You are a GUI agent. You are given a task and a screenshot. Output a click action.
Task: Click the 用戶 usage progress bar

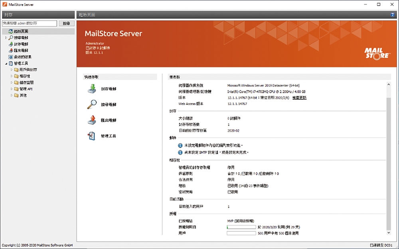click(241, 233)
